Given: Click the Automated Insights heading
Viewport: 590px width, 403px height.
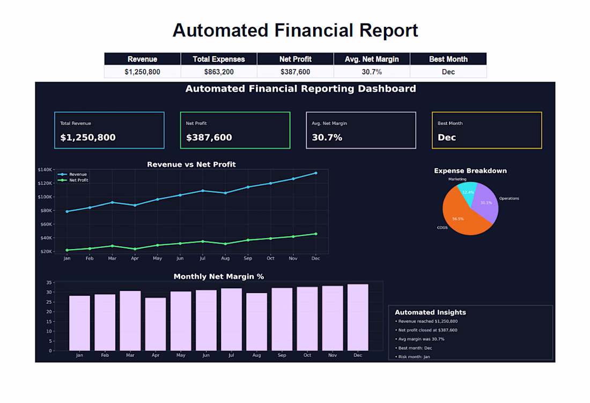Looking at the screenshot, I should pyautogui.click(x=431, y=312).
